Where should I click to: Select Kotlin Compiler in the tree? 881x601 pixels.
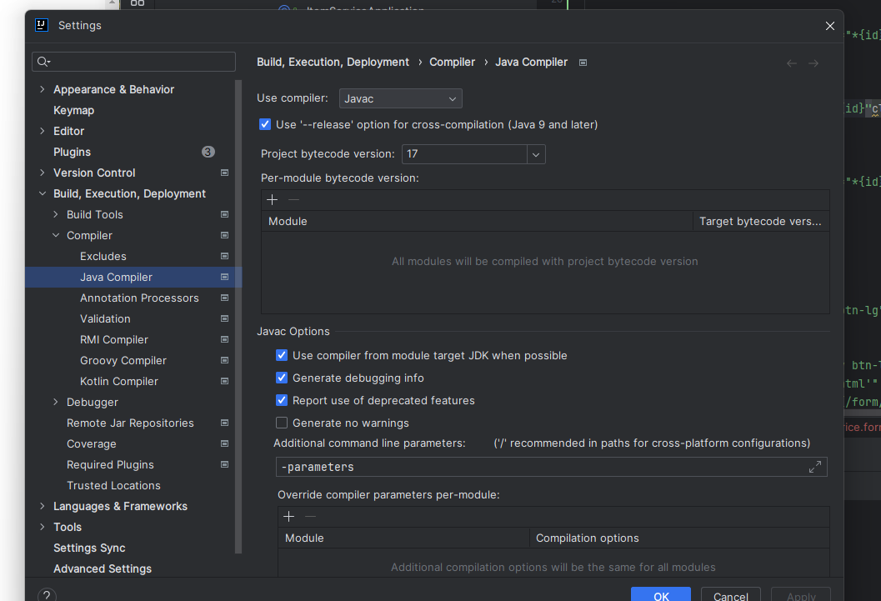tap(119, 381)
